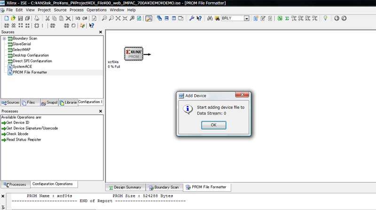Screen dimensions: 376x210
Task: Click the Cascade windows icon
Action: [x=159, y=18]
